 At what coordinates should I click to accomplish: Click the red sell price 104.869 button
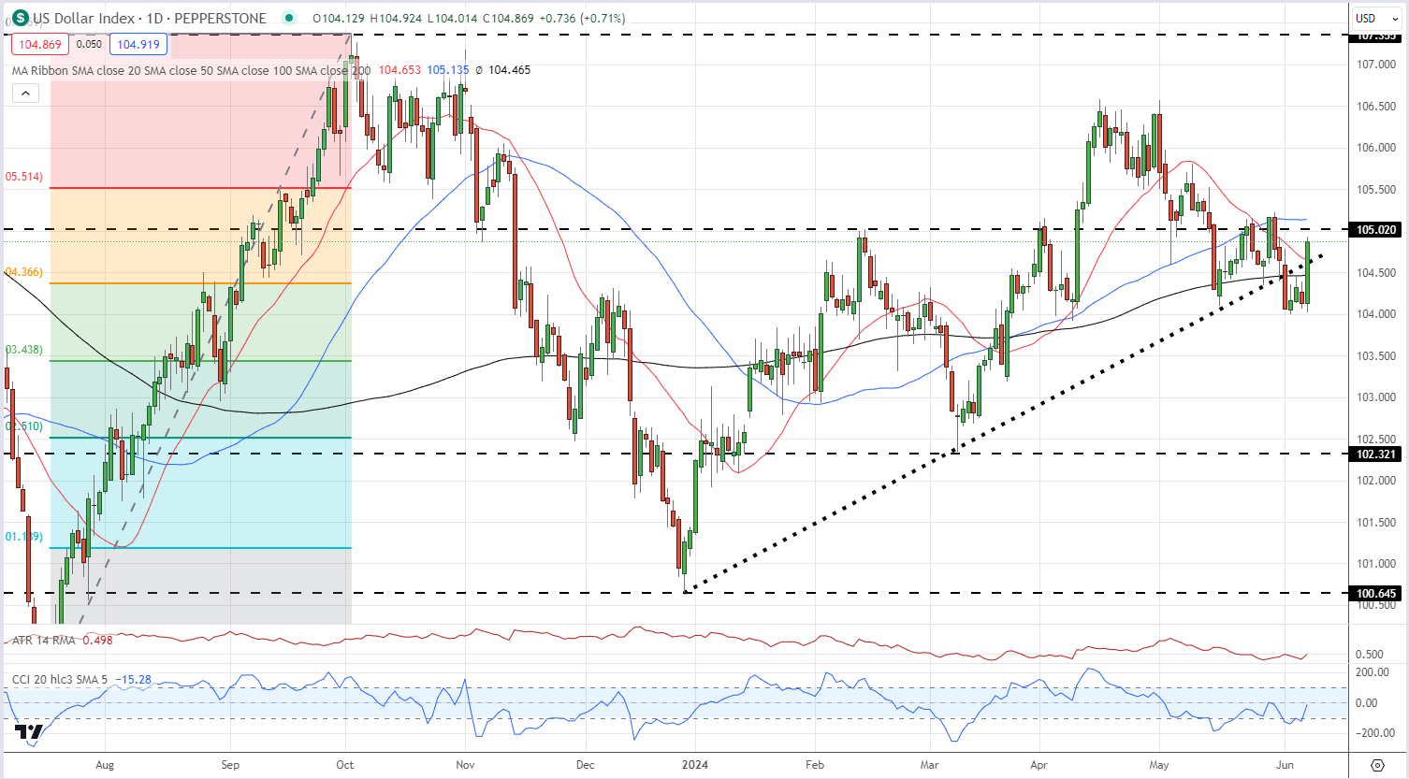[40, 44]
